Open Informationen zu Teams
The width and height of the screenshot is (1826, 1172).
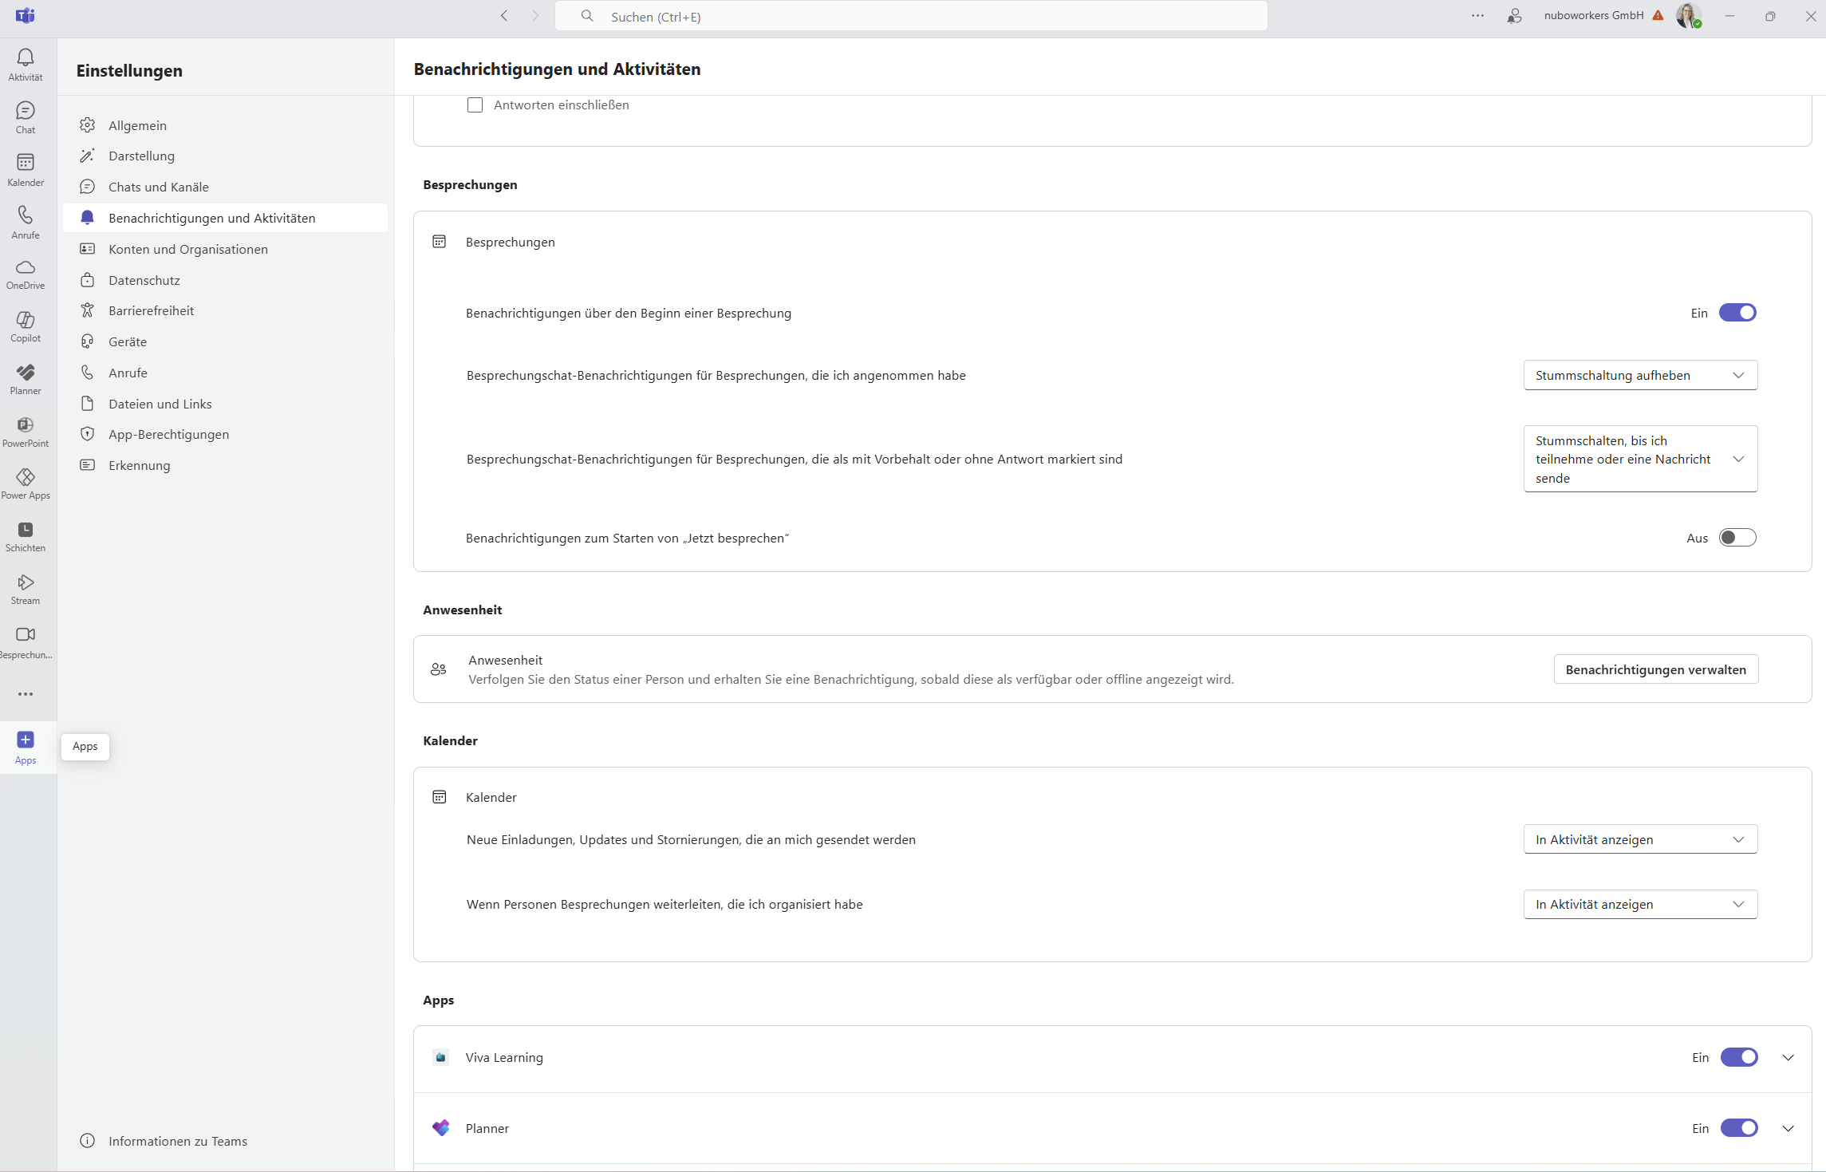click(177, 1141)
